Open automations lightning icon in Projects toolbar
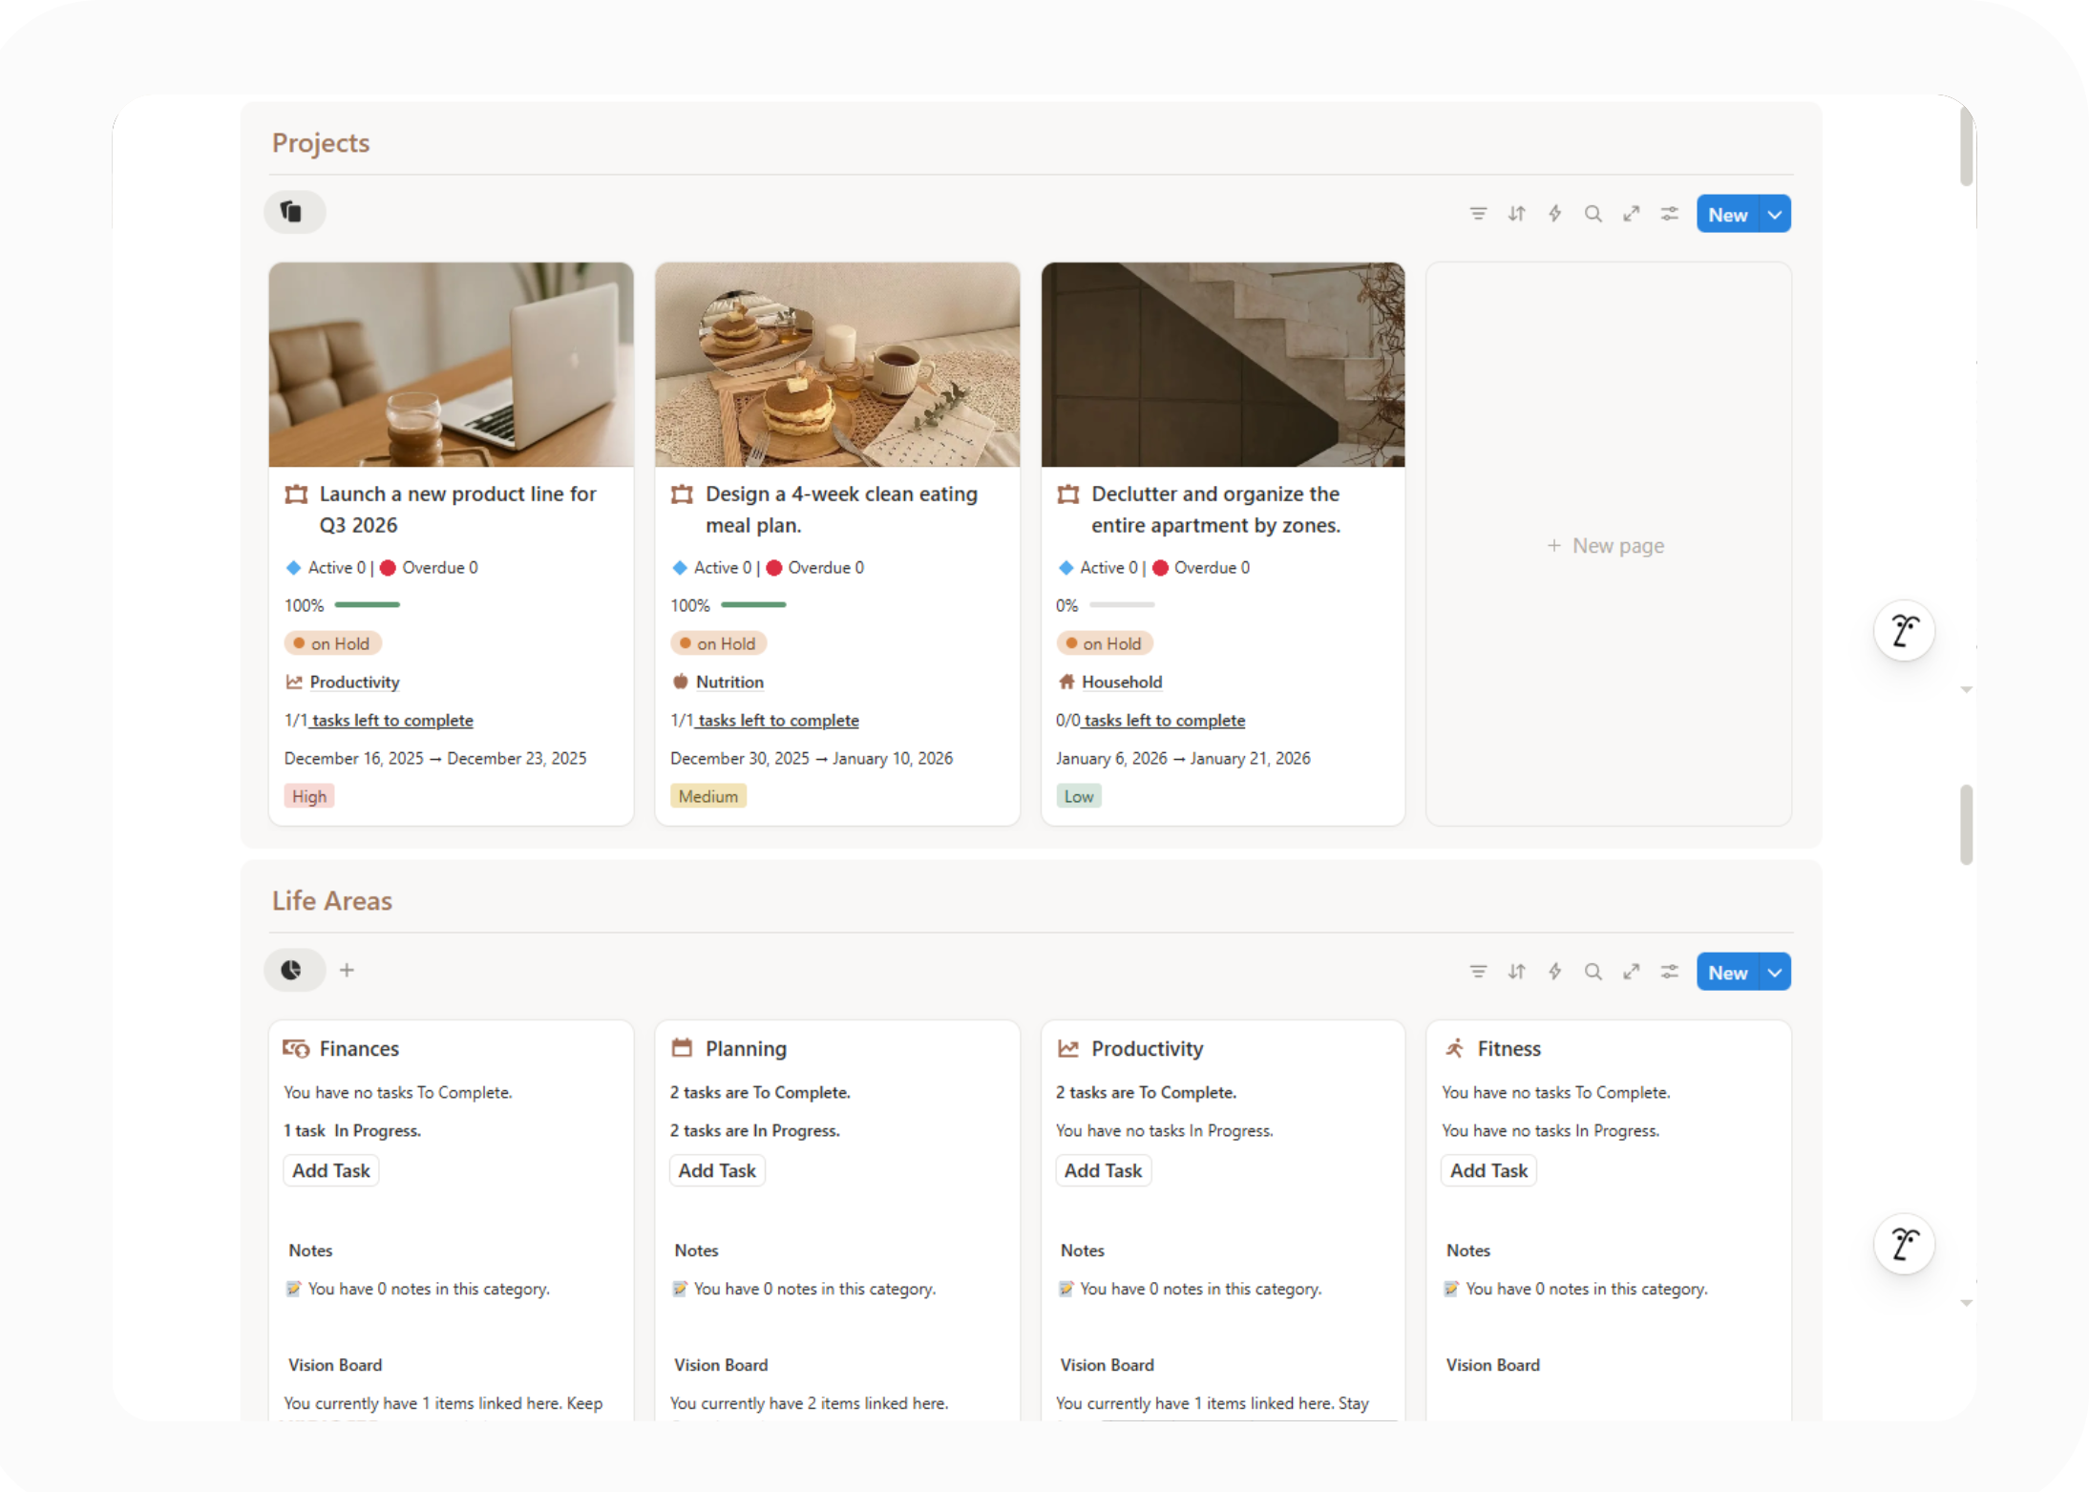The width and height of the screenshot is (2089, 1492). click(x=1554, y=214)
